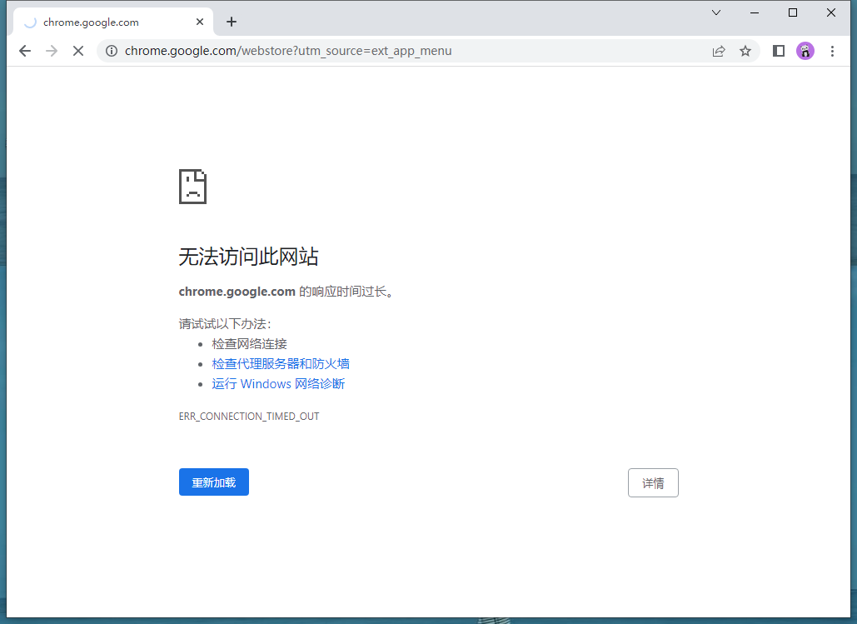Open the side panel icon
The image size is (857, 624).
[x=778, y=51]
